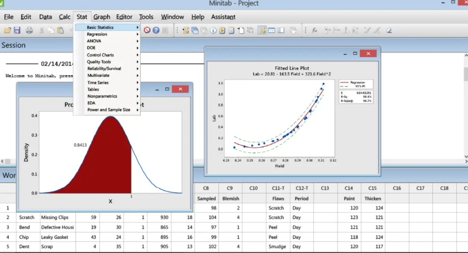The width and height of the screenshot is (468, 253).
Task: Open the Assistant menu
Action: (223, 17)
